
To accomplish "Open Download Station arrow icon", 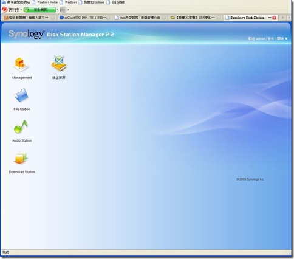I will coord(21,158).
